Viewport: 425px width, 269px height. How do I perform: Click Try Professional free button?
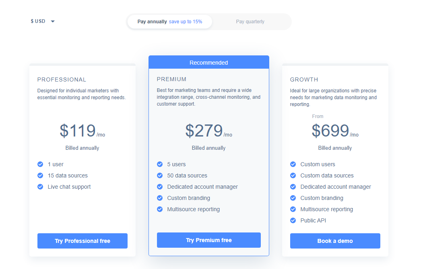[83, 241]
